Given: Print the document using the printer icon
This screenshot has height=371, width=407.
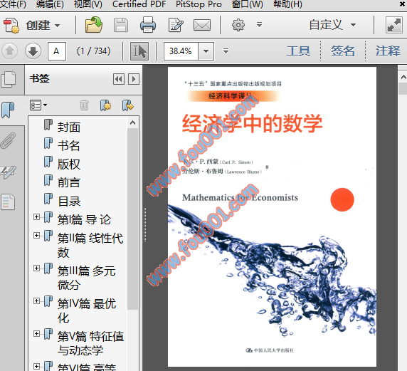Looking at the screenshot, I should pyautogui.click(x=148, y=25).
